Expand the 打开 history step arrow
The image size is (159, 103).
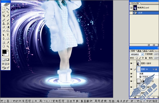(x=134, y=13)
